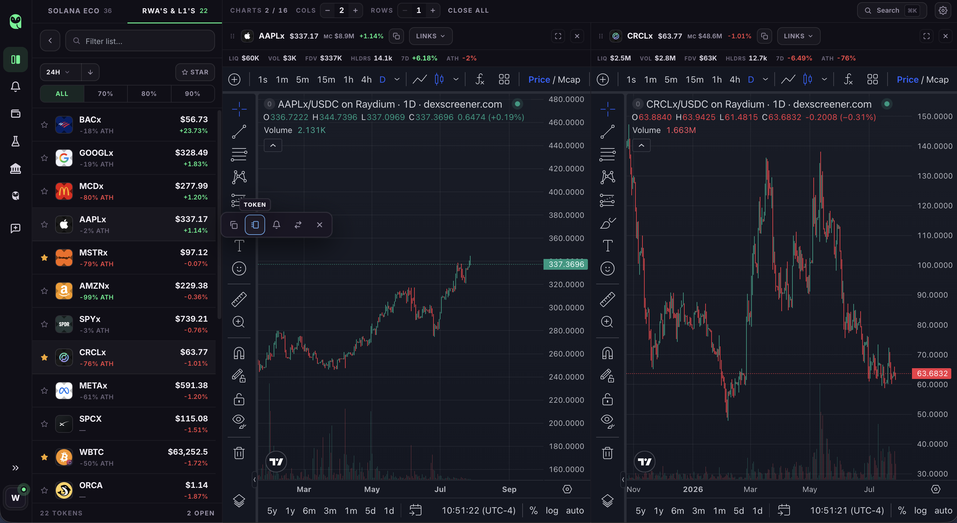Open Search button in top bar

tap(892, 10)
